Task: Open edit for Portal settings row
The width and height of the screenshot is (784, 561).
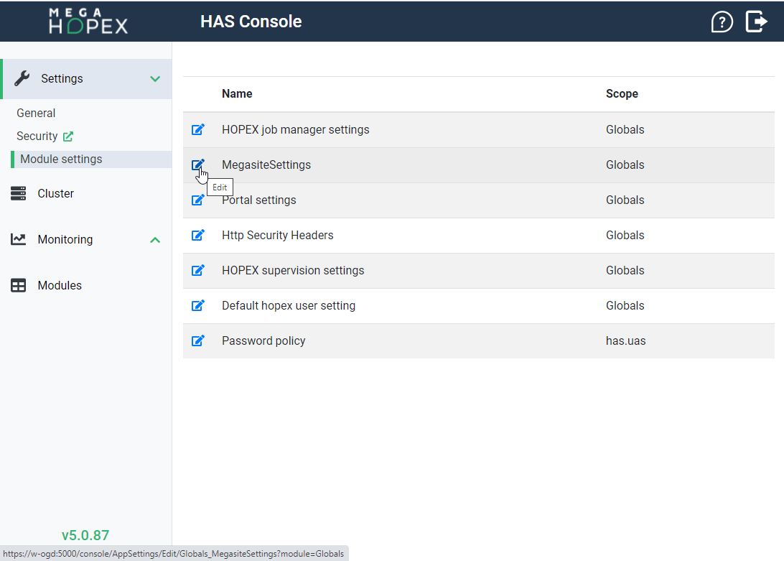Action: click(198, 200)
